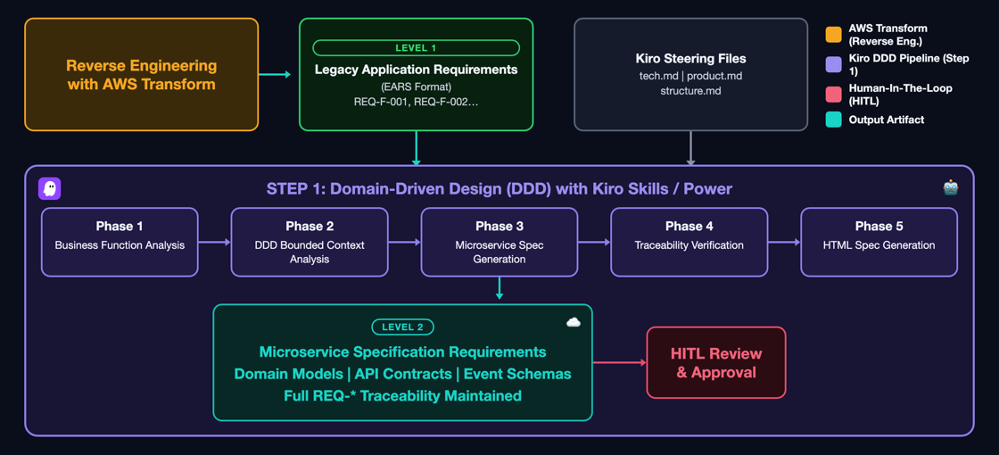The width and height of the screenshot is (999, 455).
Task: Click the Legacy Application Requirements heading
Action: click(416, 70)
